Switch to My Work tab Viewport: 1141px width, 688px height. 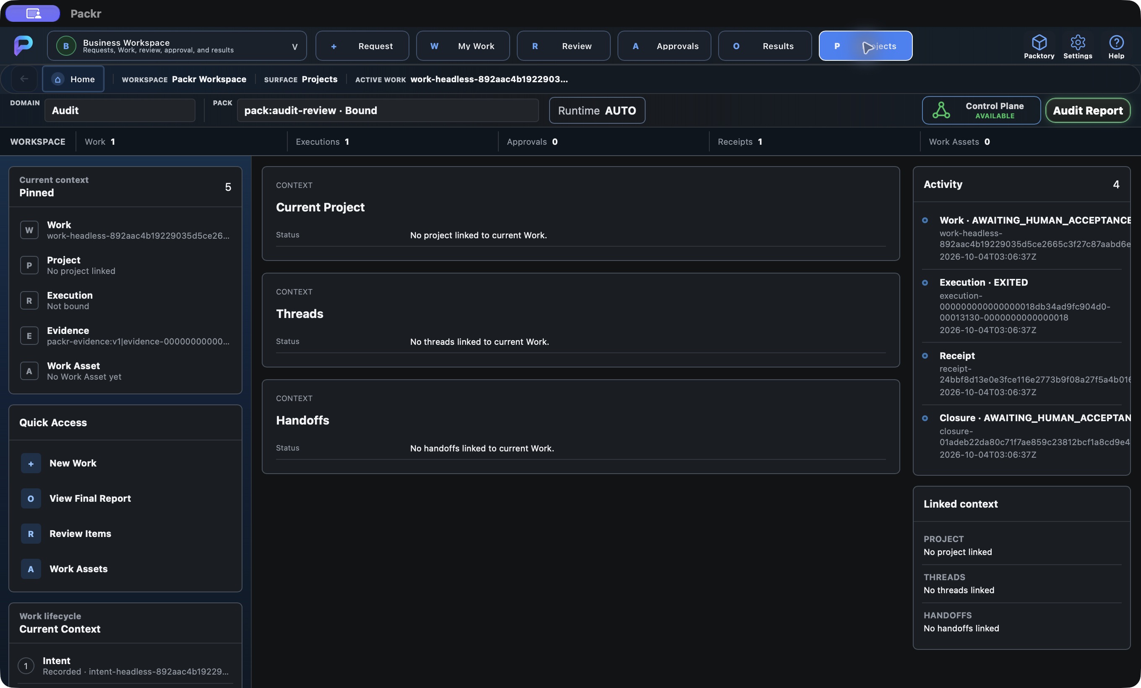[x=463, y=46]
